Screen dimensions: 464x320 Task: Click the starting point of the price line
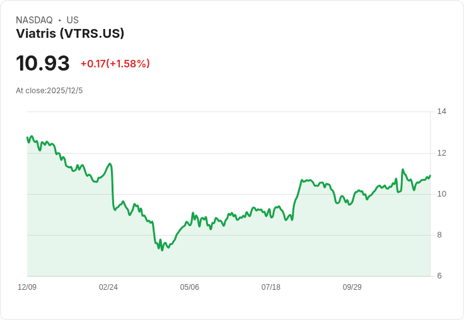[x=27, y=137]
